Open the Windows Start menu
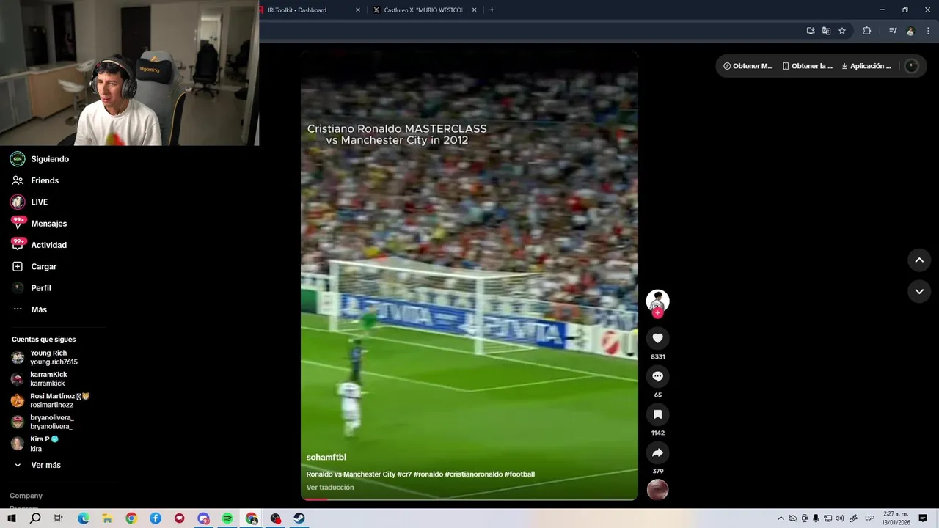Screen dimensions: 939x528 [12, 518]
